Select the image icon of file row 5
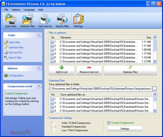Viewport: 163px width, 137px height. [x=52, y=58]
